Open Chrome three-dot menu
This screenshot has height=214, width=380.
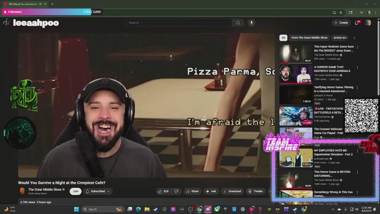(x=376, y=12)
